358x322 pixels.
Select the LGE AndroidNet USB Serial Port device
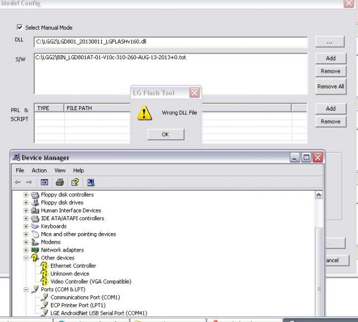point(94,313)
